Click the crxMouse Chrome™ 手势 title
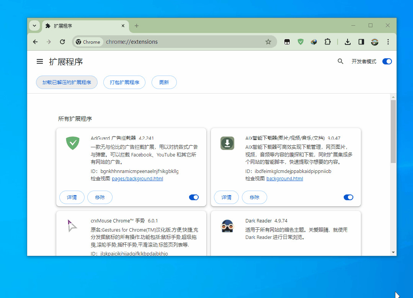Screen dimensions: 413x298 click(x=118, y=221)
